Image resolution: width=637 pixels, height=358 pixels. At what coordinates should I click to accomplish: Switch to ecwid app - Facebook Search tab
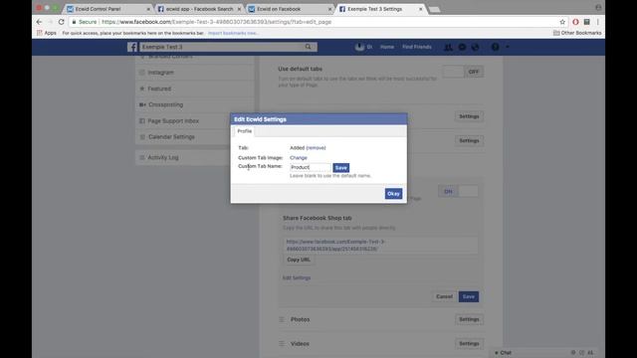pos(199,9)
